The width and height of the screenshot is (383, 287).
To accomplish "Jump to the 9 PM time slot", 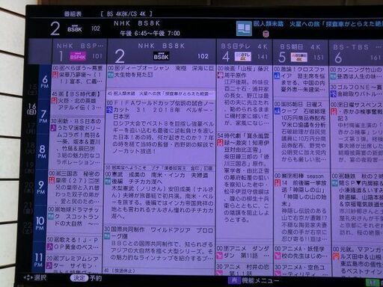I will (40, 187).
